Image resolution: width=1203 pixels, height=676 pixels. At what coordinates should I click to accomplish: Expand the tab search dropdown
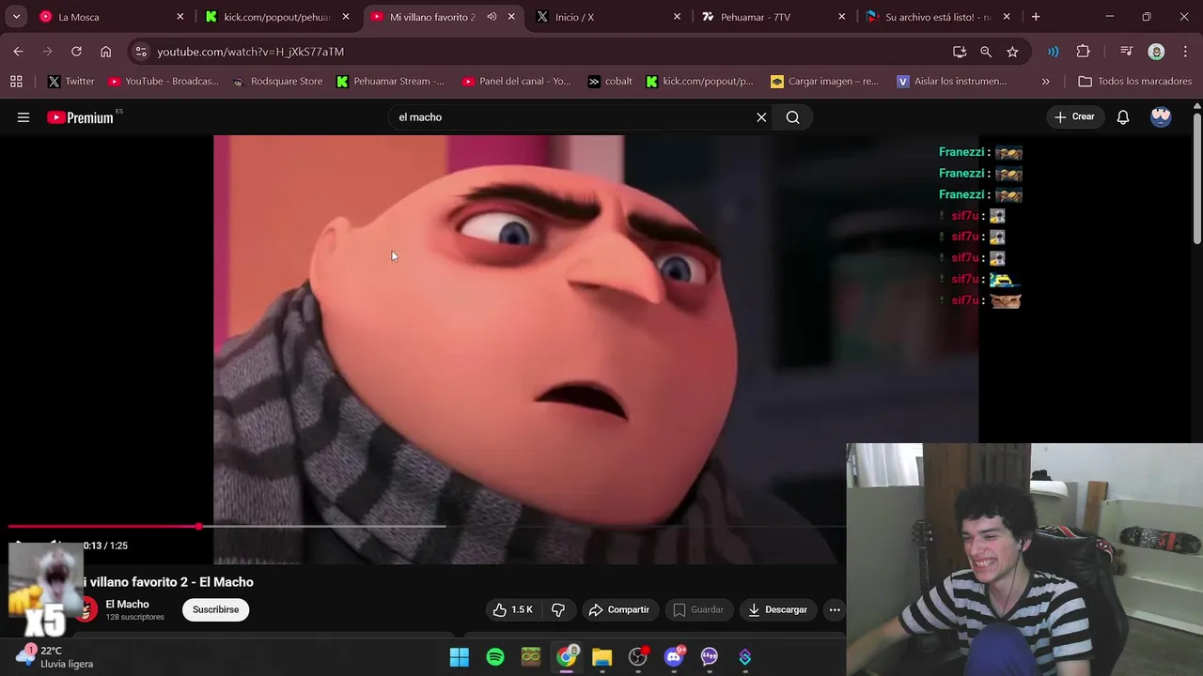pyautogui.click(x=16, y=17)
